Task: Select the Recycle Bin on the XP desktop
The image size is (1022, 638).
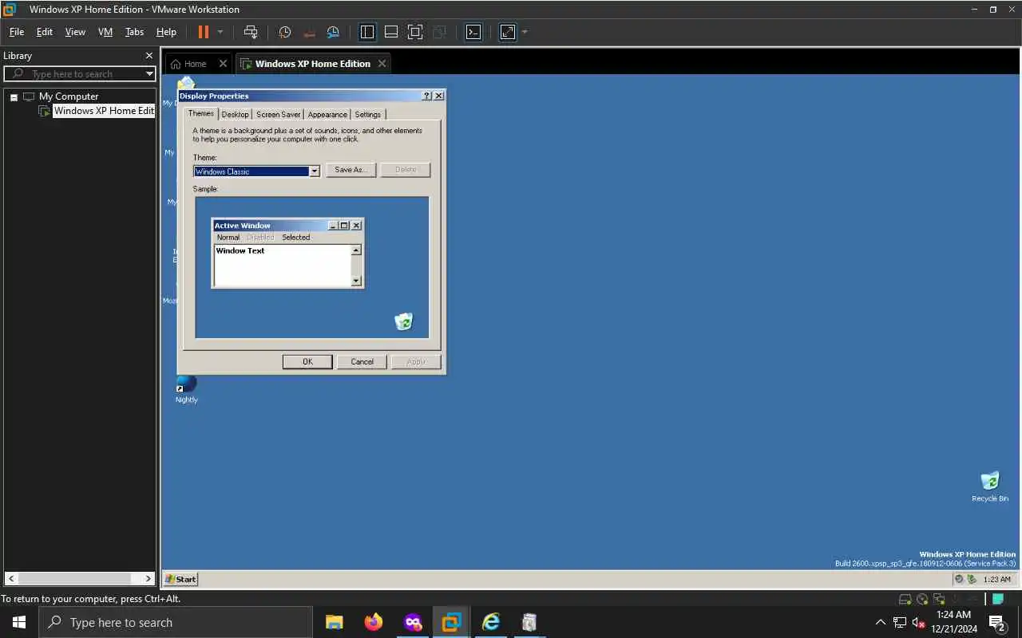Action: click(x=990, y=486)
